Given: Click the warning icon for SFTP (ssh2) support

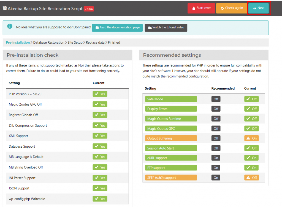Looking at the screenshot, I should click(x=248, y=178).
